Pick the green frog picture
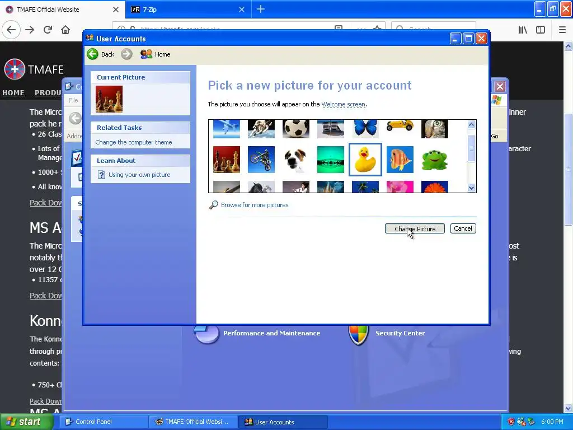573x430 pixels. (435, 160)
